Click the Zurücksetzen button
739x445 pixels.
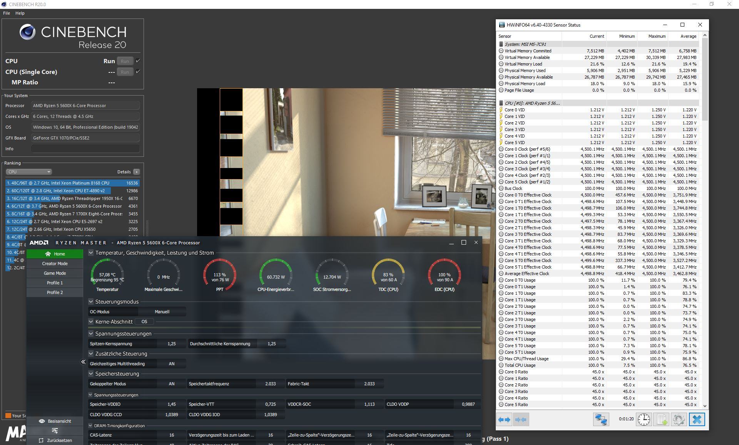[55, 440]
